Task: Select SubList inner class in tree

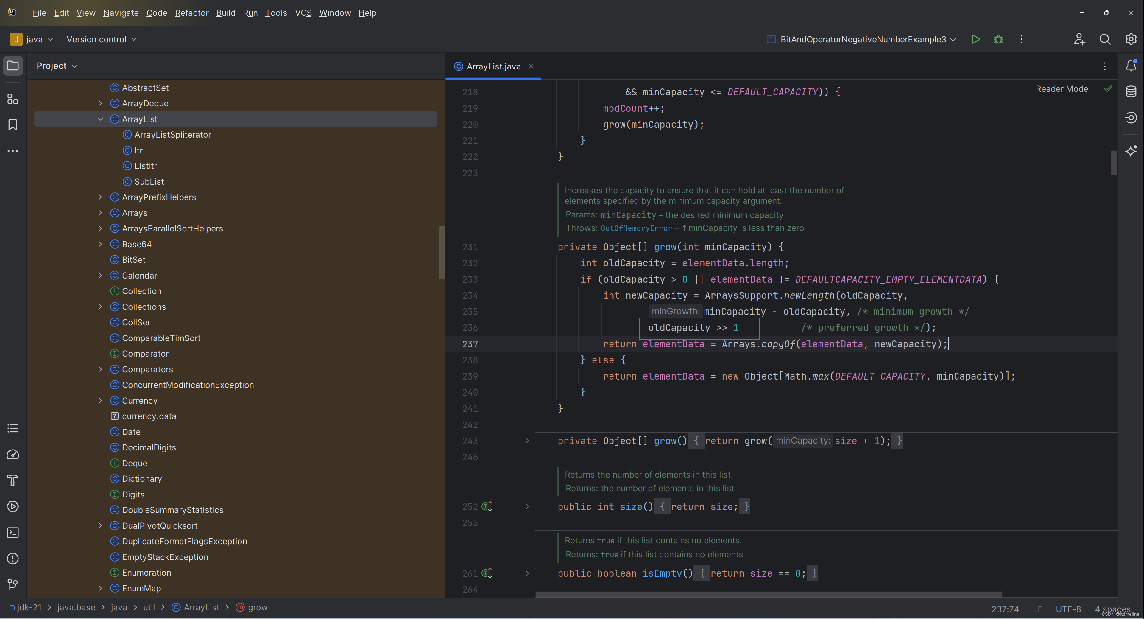Action: (143, 182)
